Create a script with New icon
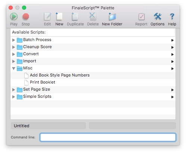Image resolution: width=186 pixels, height=153 pixels. pos(59,16)
